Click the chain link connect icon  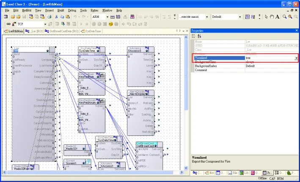(x=8, y=24)
